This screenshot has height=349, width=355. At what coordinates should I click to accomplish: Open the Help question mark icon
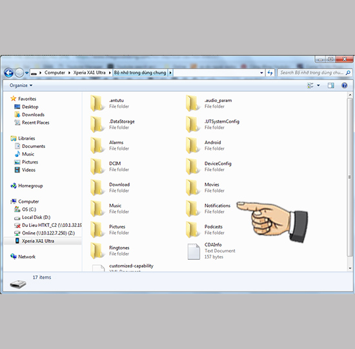pos(344,85)
